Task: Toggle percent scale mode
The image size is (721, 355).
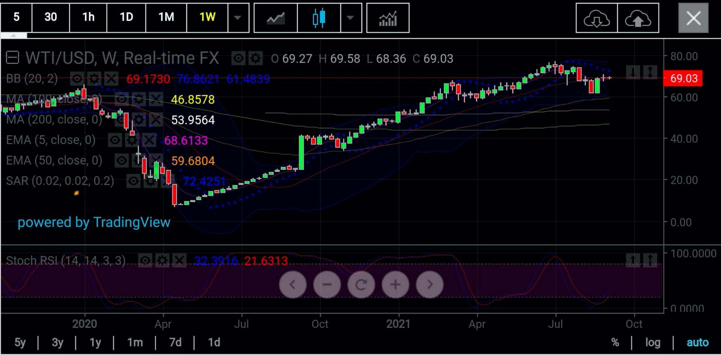Action: [615, 342]
